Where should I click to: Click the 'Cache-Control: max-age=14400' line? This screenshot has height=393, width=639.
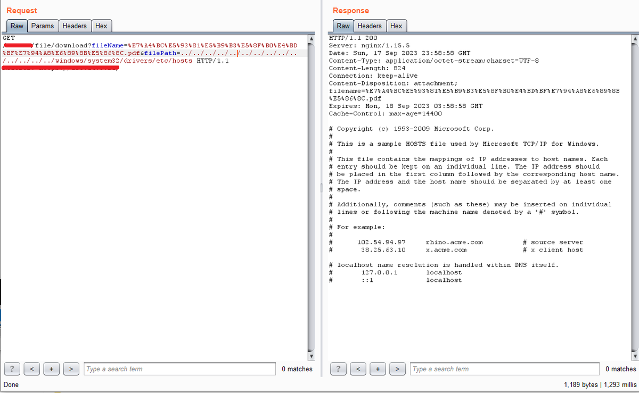click(385, 113)
